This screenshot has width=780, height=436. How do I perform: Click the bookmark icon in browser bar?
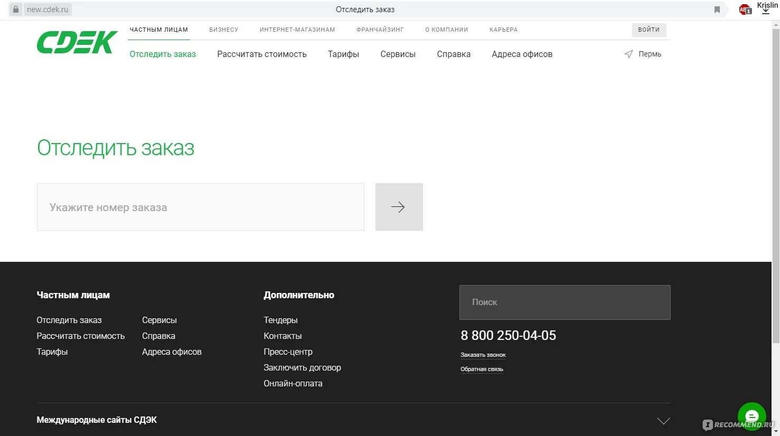point(717,10)
